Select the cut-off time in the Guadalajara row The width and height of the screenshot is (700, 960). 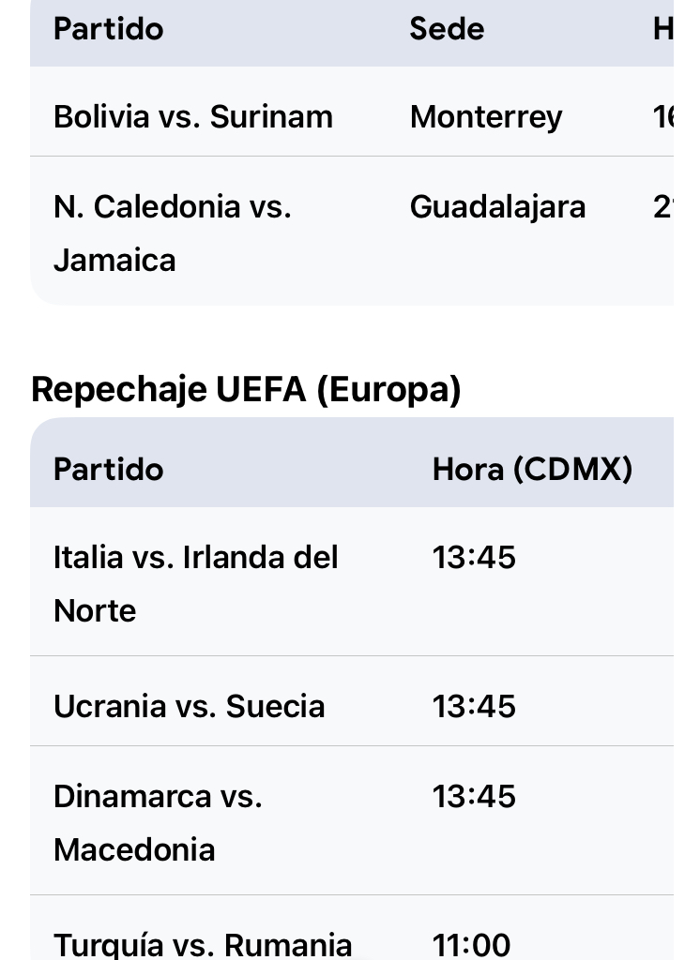[662, 207]
